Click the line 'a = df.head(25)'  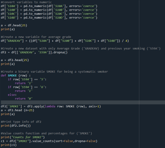point(14,25)
